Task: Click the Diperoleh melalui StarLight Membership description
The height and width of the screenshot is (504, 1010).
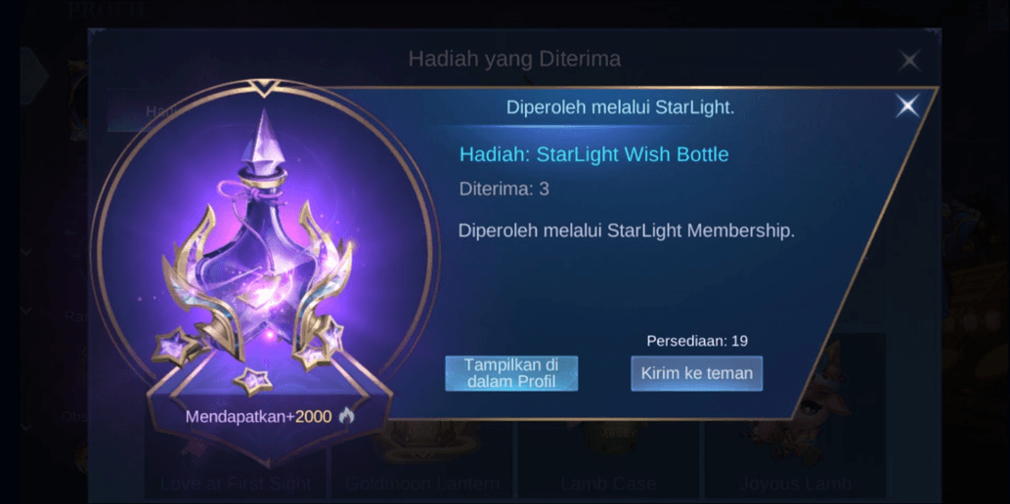Action: pos(627,231)
